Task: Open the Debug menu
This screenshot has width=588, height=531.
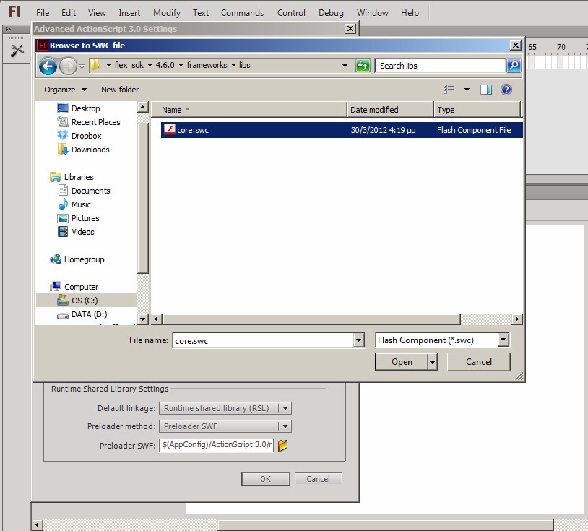Action: tap(331, 13)
